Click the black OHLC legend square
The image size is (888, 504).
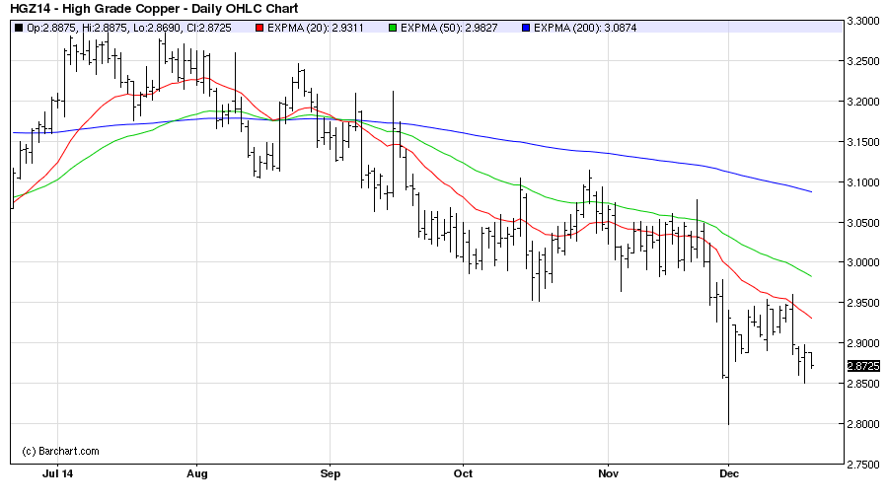tap(20, 29)
